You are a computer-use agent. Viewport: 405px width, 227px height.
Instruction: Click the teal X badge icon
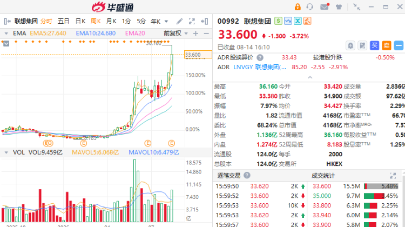click(298, 21)
